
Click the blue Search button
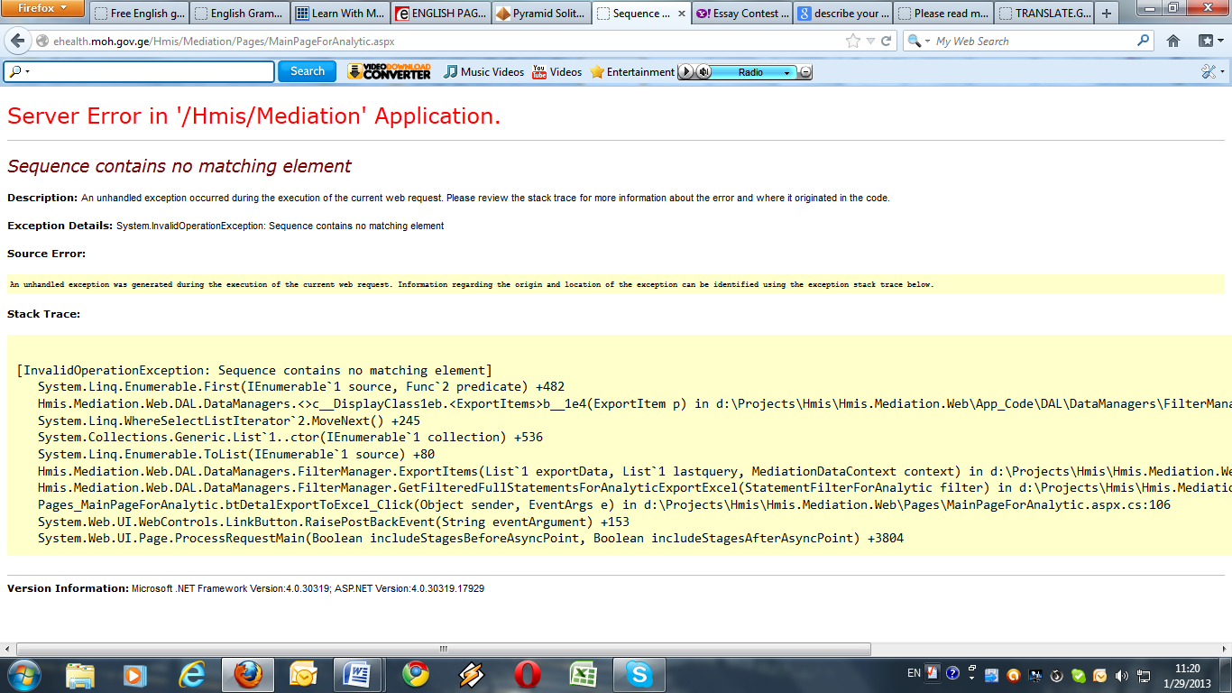(307, 71)
